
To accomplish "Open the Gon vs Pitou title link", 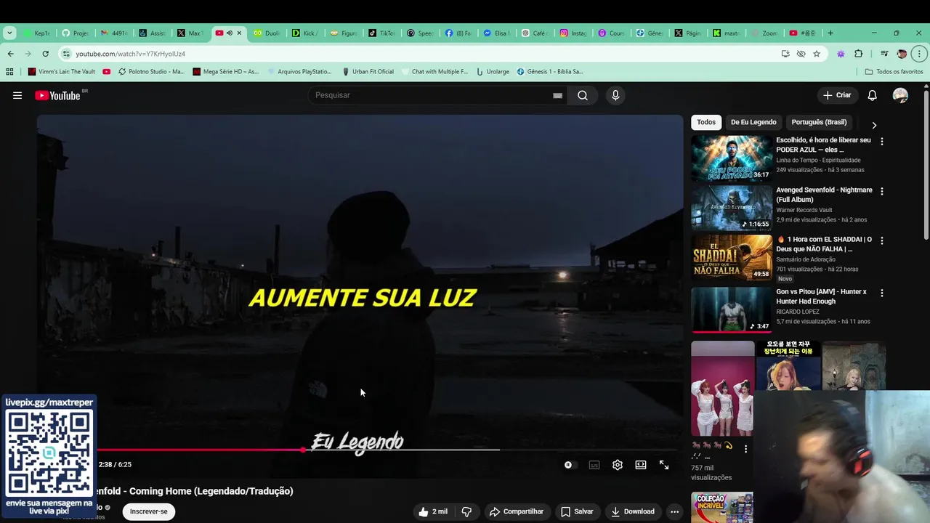I will [x=821, y=296].
